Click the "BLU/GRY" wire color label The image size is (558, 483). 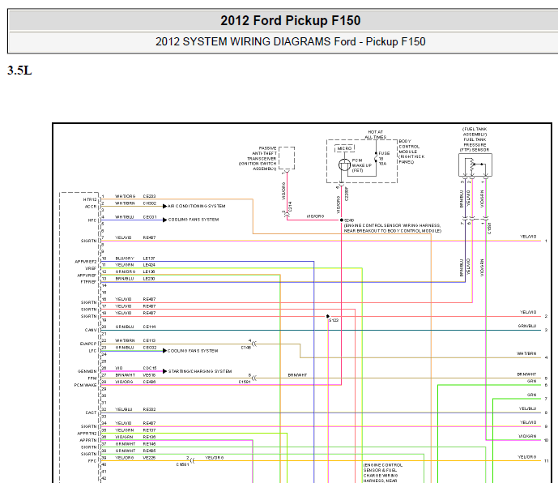tap(125, 259)
